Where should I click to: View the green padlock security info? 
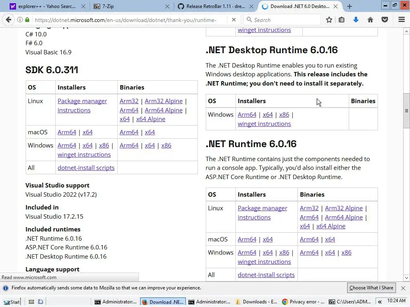coord(27,20)
